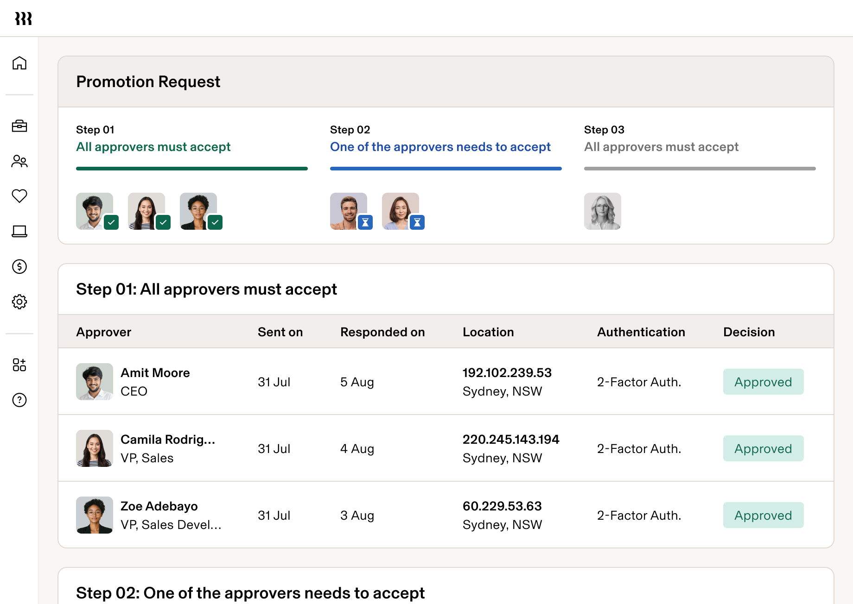Click the '5 Aug' responded date
This screenshot has width=853, height=604.
pos(357,382)
